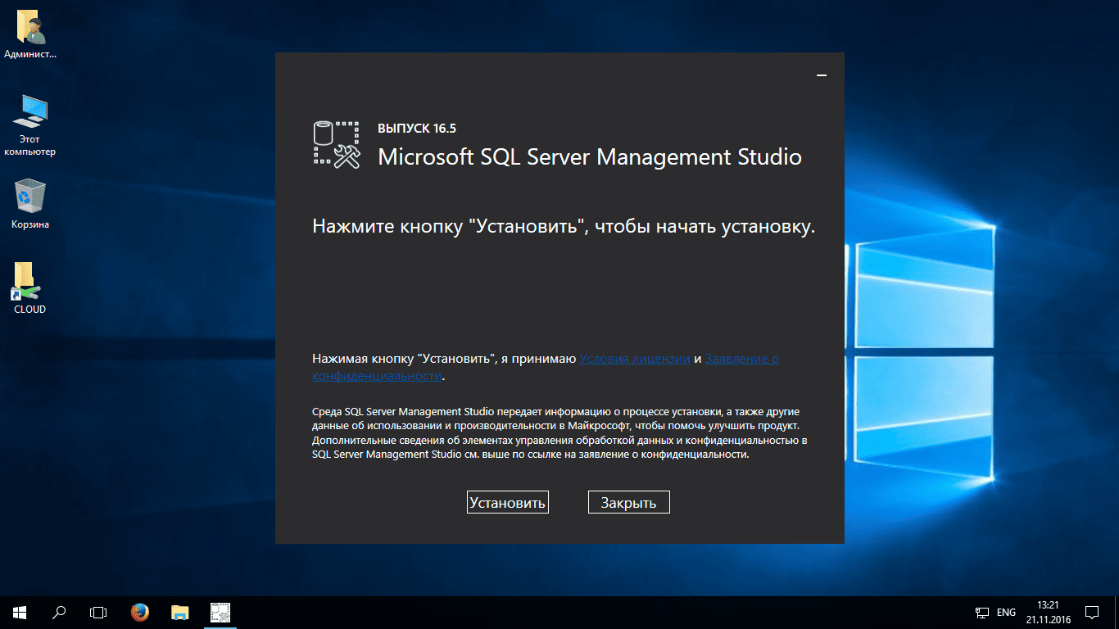
Task: Click the SQL Server Management Studio logo icon
Action: click(x=337, y=145)
